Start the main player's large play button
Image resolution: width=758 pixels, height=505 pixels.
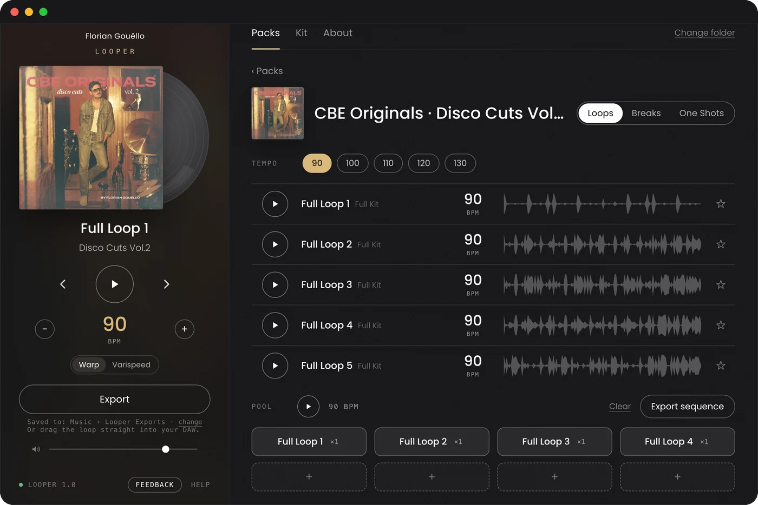point(115,284)
